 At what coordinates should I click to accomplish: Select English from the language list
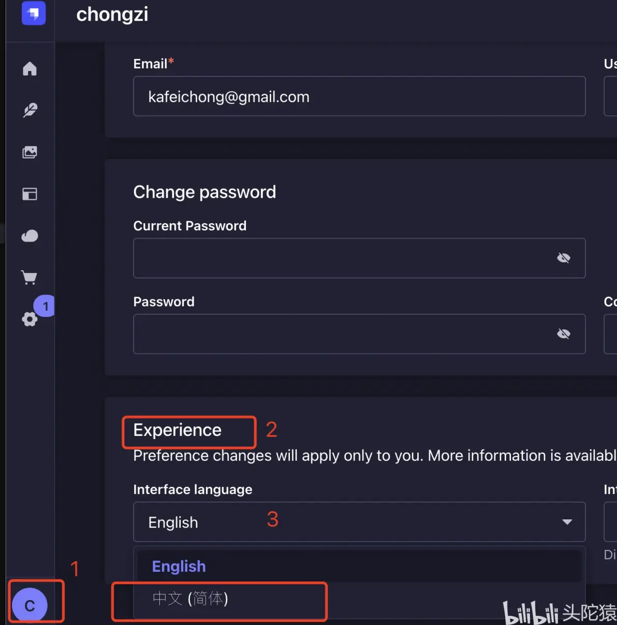pos(179,566)
